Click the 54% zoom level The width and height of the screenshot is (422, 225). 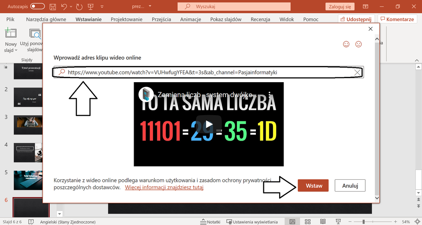click(x=406, y=222)
